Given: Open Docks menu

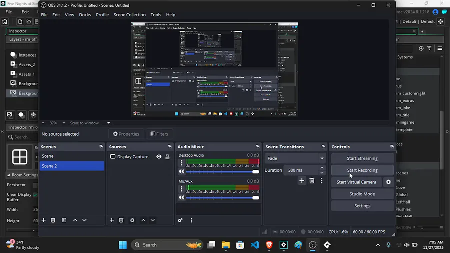Looking at the screenshot, I should click(85, 15).
